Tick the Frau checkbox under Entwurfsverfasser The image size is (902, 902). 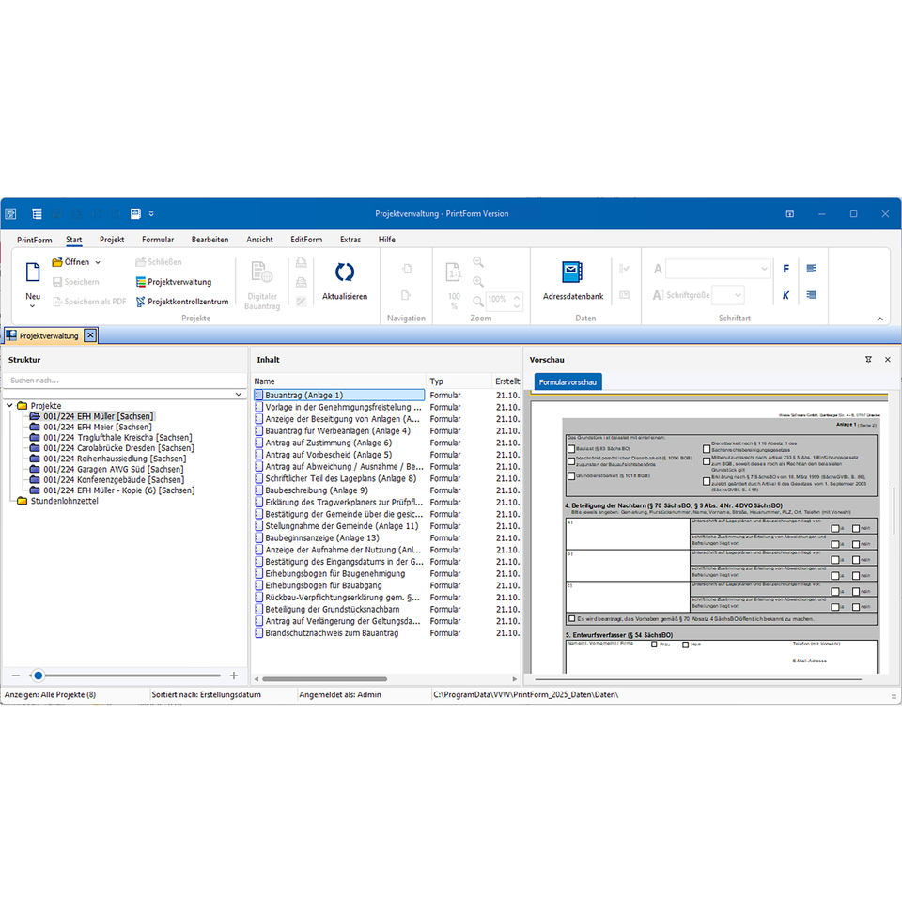pos(654,645)
